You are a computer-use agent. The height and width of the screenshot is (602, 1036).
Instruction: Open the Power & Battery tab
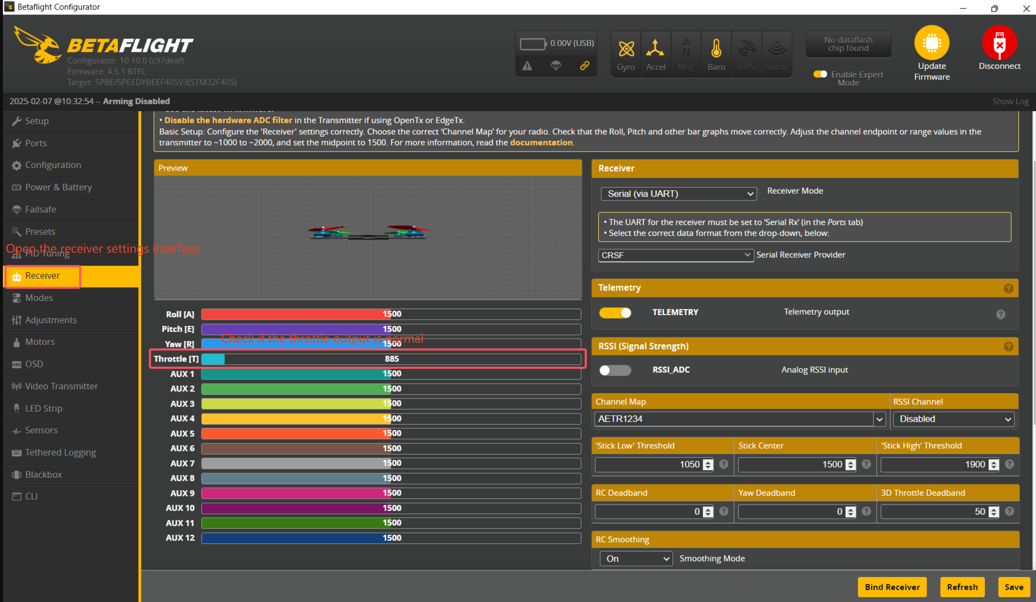tap(71, 187)
